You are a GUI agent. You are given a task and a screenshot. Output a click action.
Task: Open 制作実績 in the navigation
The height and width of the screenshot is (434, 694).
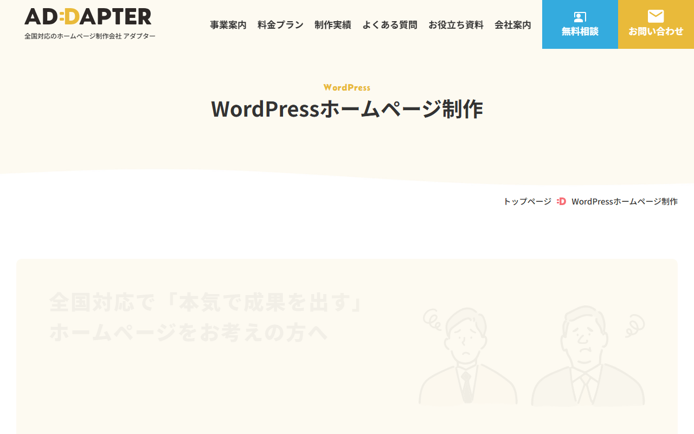(x=333, y=24)
